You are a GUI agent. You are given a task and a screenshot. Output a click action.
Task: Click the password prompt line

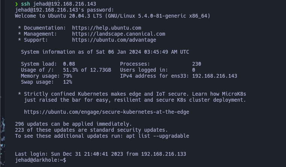(x=65, y=10)
